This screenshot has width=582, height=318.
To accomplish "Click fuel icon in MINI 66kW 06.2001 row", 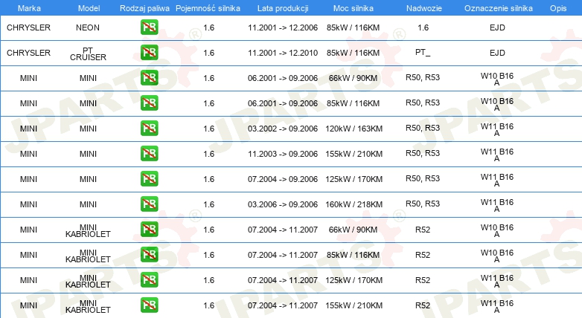I will (149, 78).
